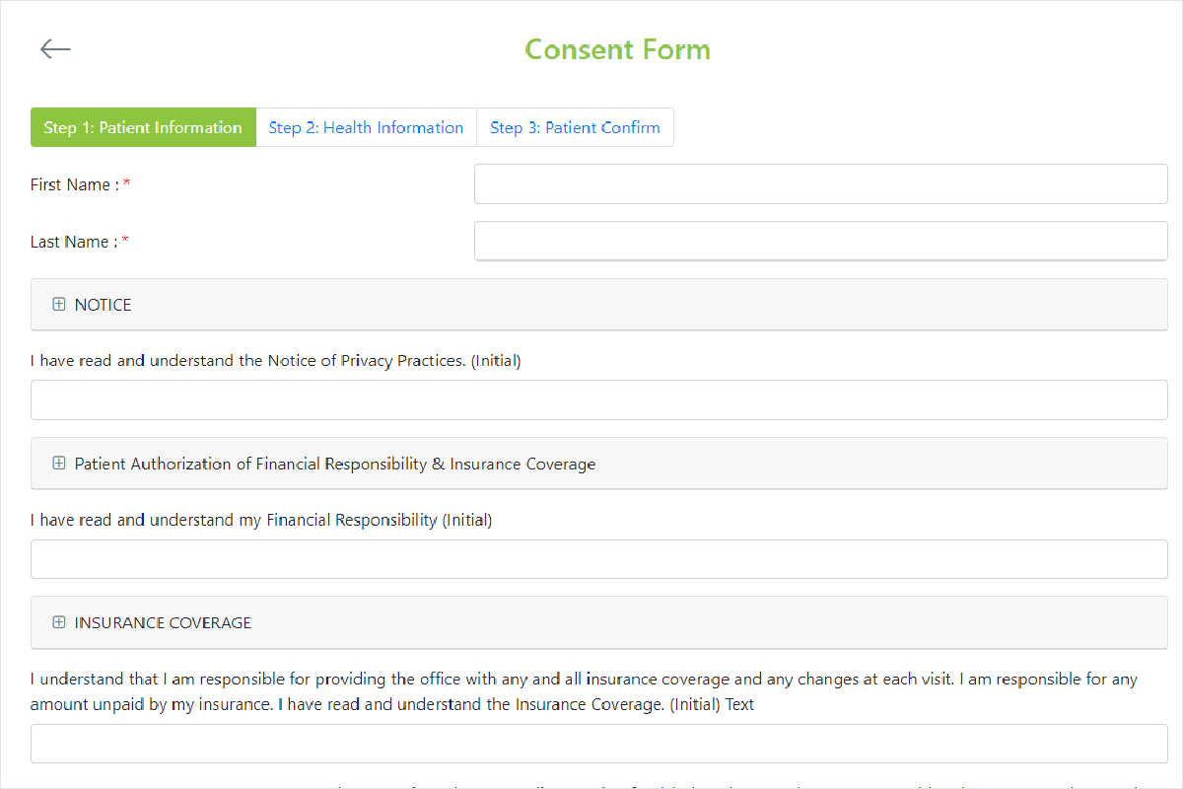Screen dimensions: 1183x789
Task: Go to Step 3: Patient Confirm tab
Action: 575,127
